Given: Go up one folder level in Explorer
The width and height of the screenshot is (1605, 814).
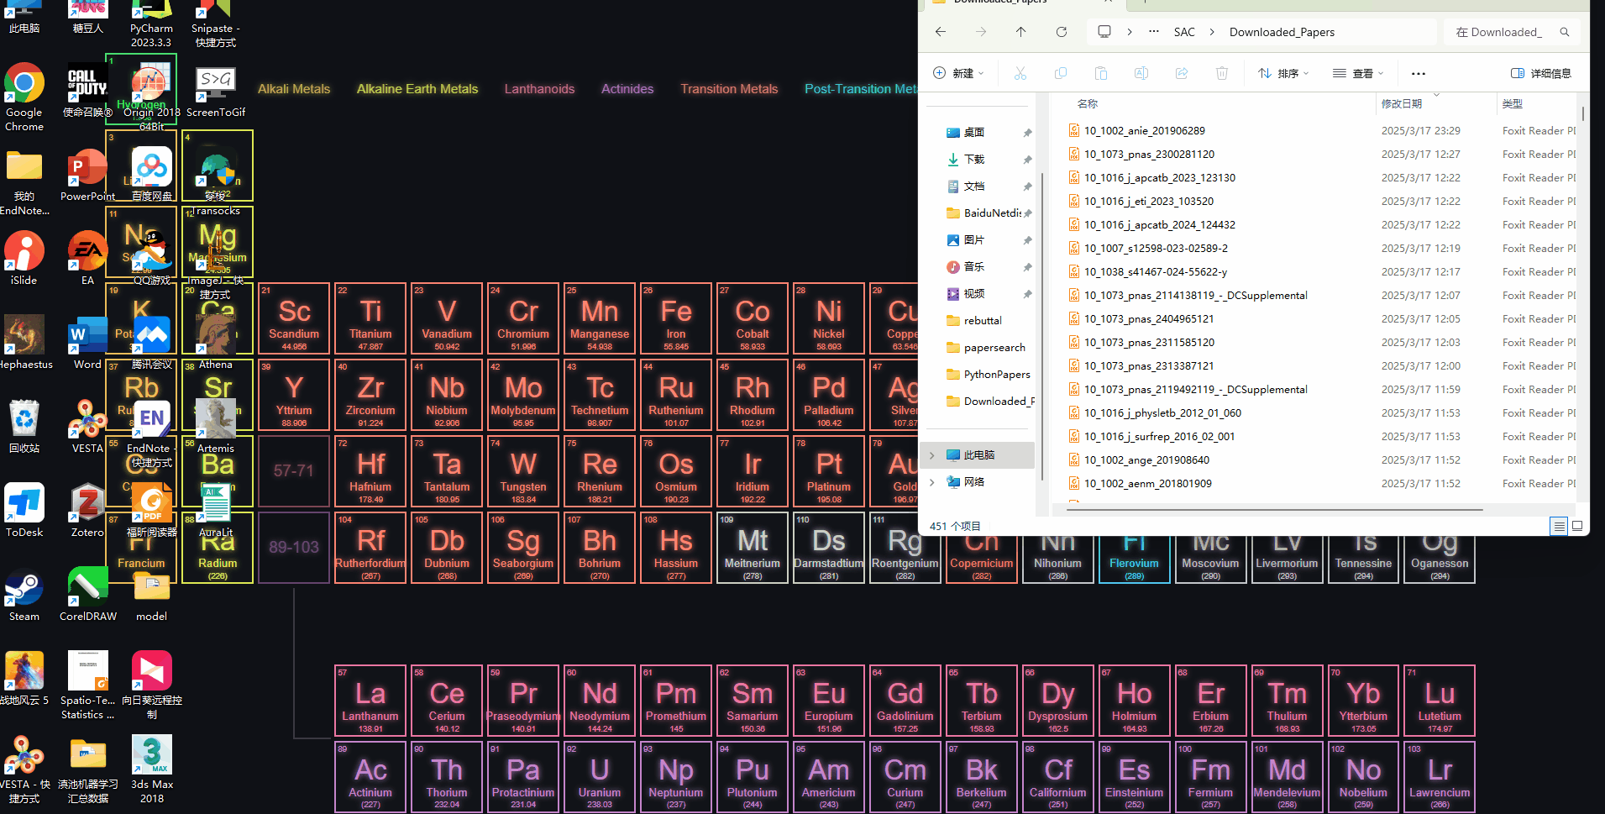Looking at the screenshot, I should click(x=1021, y=32).
